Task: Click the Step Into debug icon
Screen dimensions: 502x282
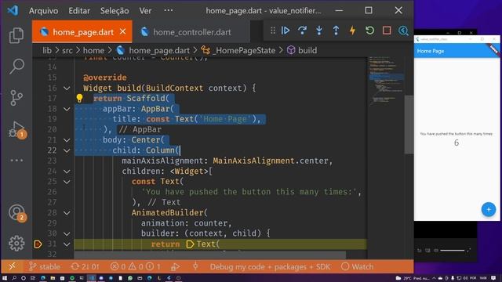Action: [x=319, y=31]
